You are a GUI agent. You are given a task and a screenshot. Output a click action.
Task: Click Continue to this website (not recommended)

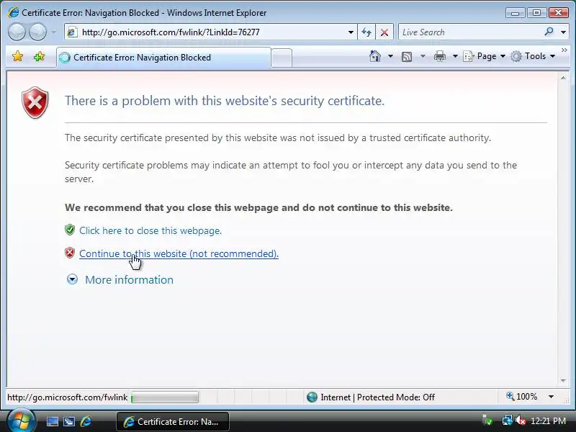pyautogui.click(x=179, y=254)
